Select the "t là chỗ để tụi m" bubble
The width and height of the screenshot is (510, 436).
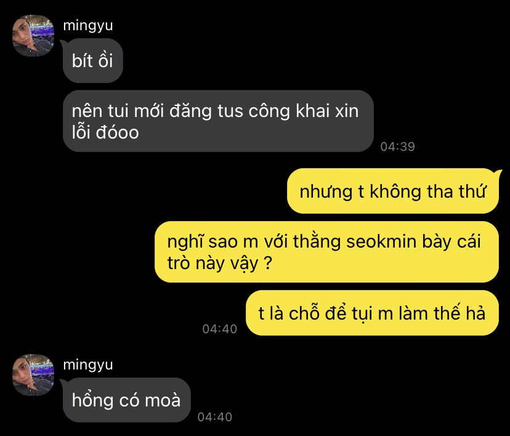(x=372, y=313)
